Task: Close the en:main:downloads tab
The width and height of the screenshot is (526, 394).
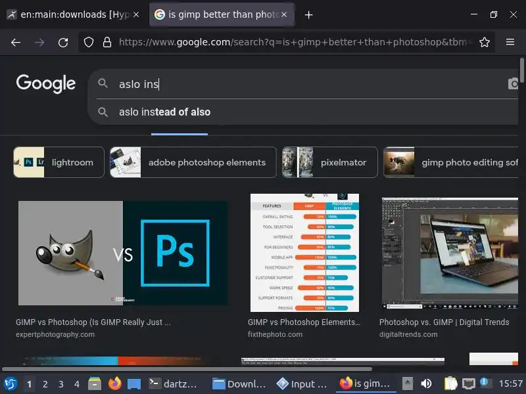Action: [x=136, y=14]
